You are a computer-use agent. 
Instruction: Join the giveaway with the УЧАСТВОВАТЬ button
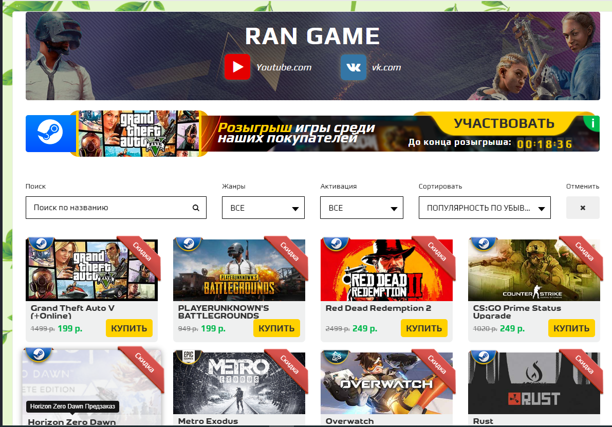(x=504, y=123)
